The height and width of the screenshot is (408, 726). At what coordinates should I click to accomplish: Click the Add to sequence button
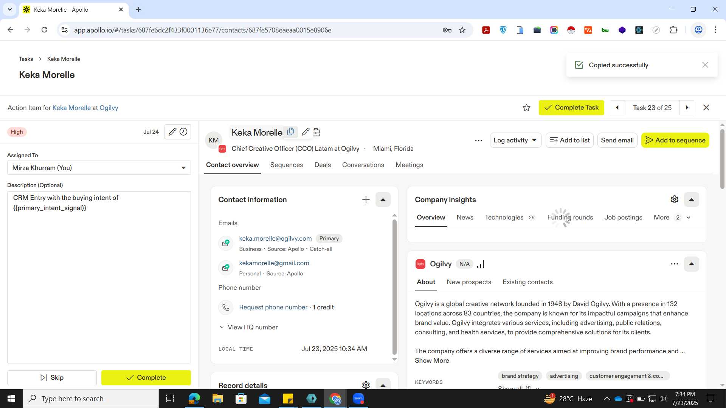coord(675,140)
